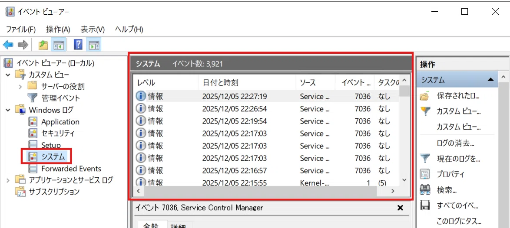Click info icon of 22:26:54 event
This screenshot has width=510, height=228.
coord(140,108)
